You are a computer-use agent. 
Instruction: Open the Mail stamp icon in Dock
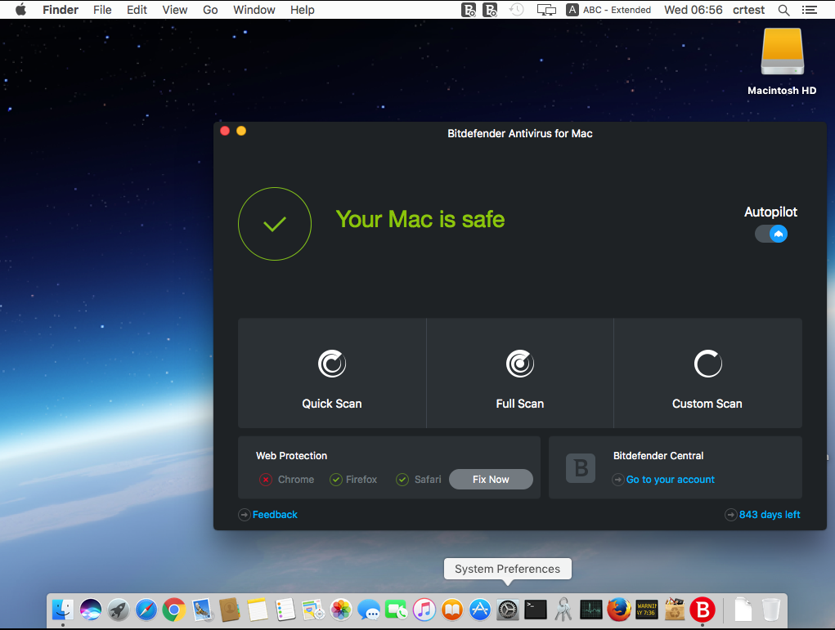(x=202, y=610)
